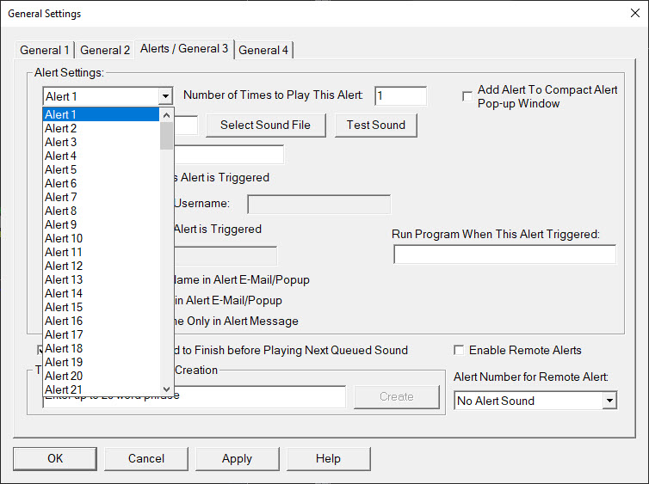This screenshot has width=649, height=484.
Task: Choose Alert 5 from the list
Action: 101,169
